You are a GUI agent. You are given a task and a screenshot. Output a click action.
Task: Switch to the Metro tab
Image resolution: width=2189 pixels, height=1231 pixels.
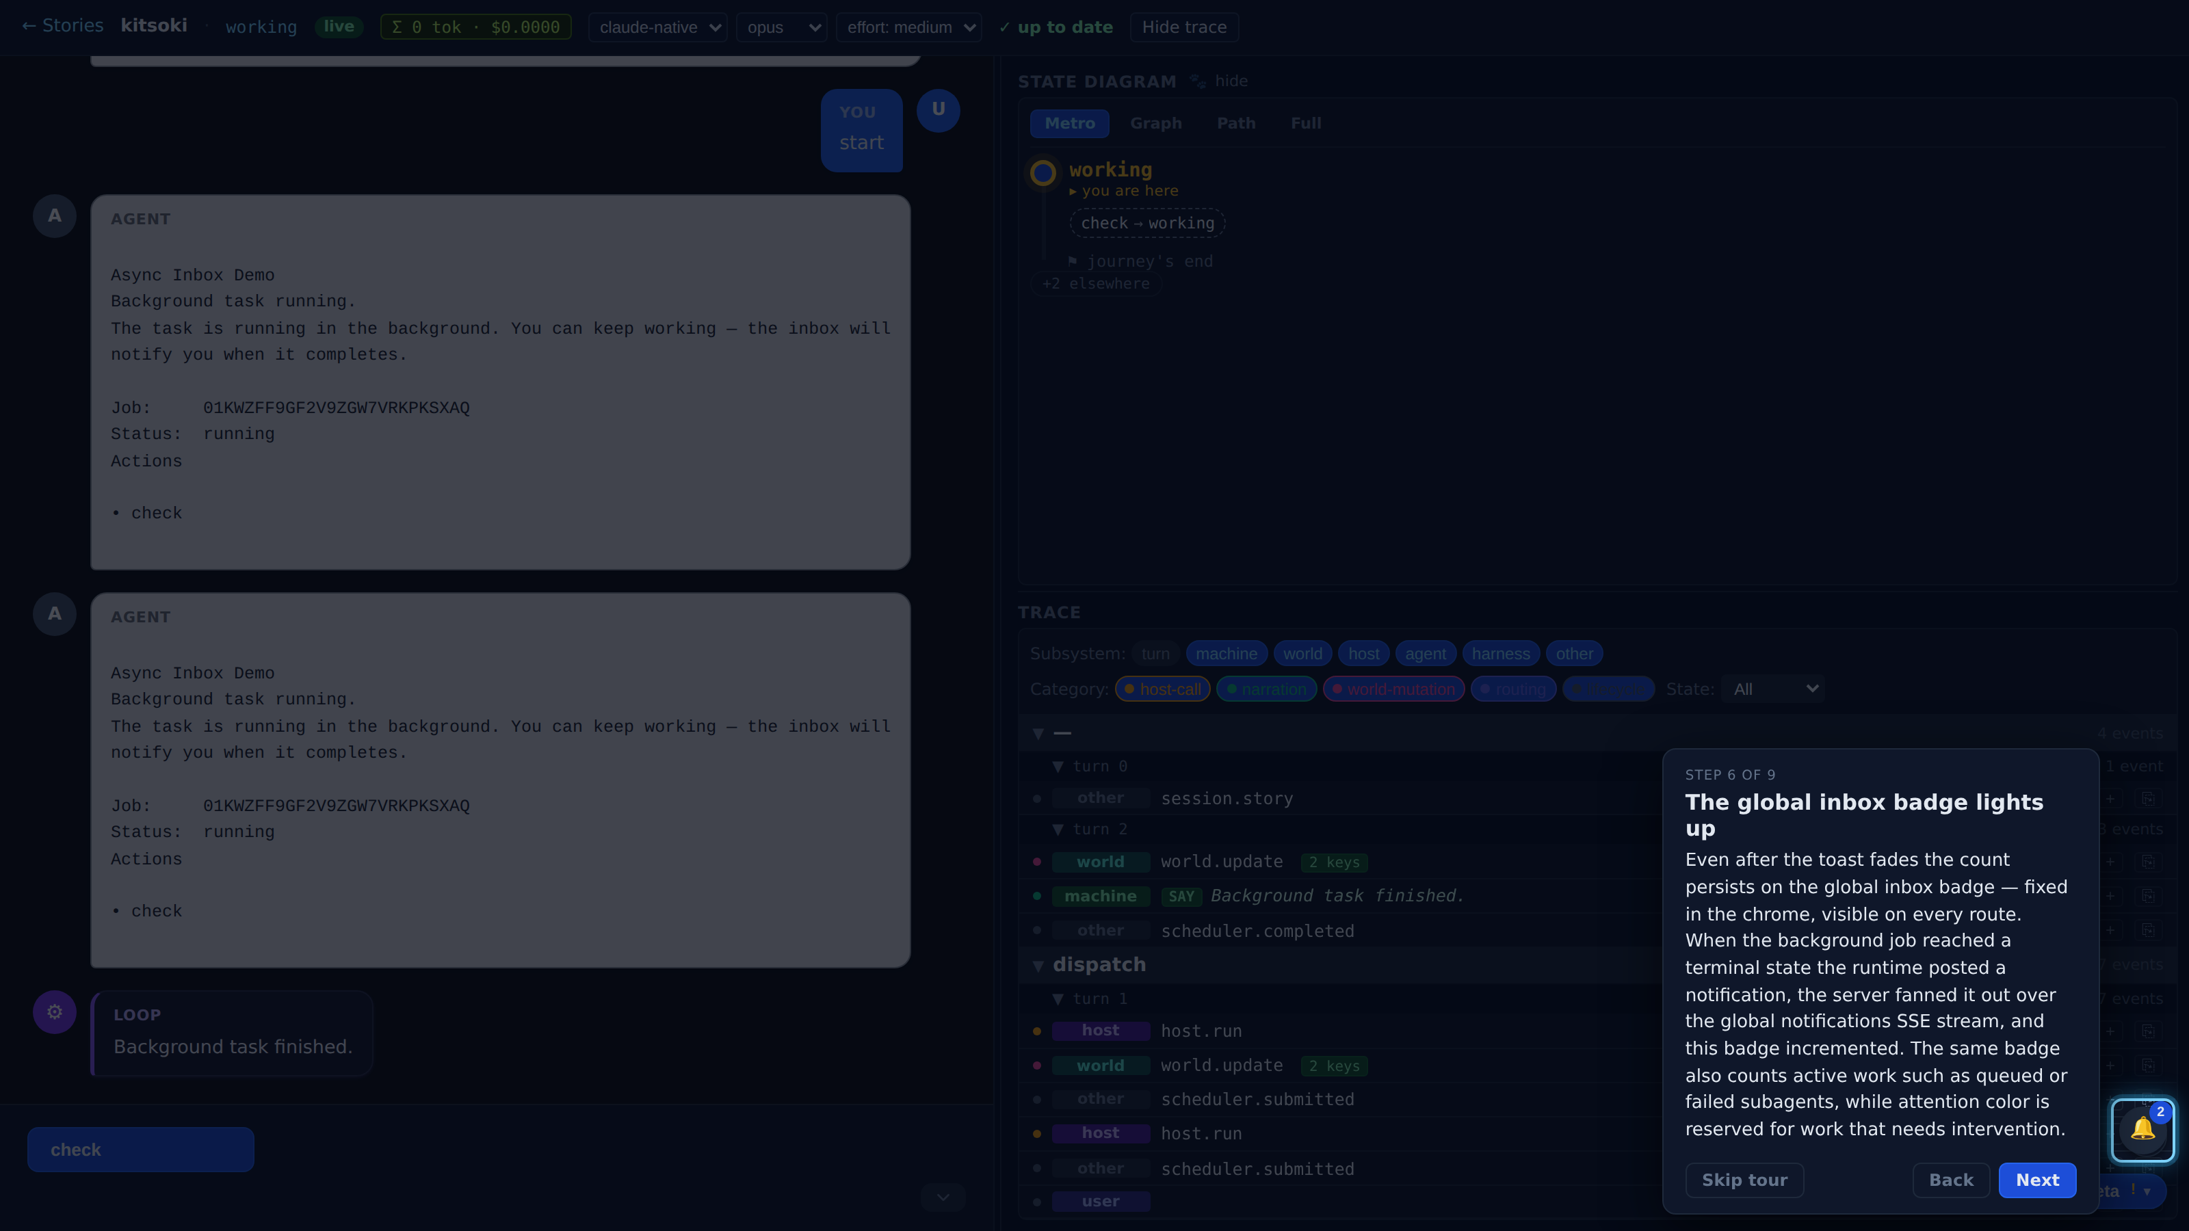1069,123
